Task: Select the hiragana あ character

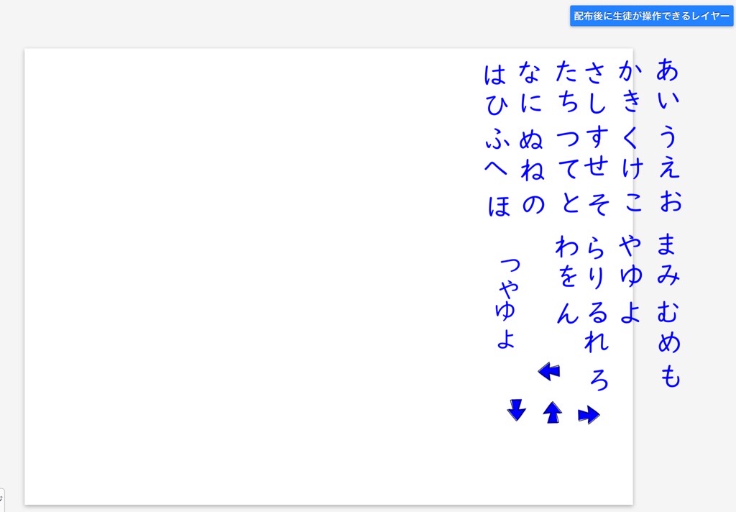Action: pos(668,70)
